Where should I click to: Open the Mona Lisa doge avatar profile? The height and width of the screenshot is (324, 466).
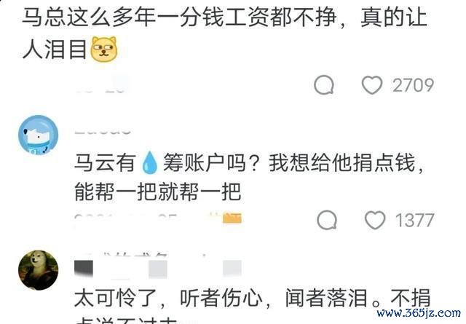pyautogui.click(x=39, y=270)
